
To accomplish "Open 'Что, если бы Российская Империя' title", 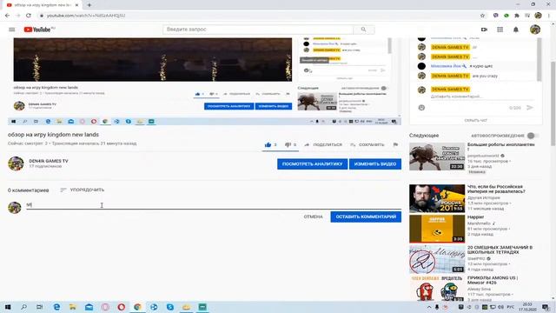I will (496, 189).
